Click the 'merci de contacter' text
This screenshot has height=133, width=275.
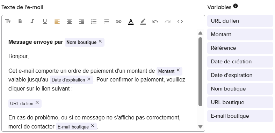click(x=31, y=126)
